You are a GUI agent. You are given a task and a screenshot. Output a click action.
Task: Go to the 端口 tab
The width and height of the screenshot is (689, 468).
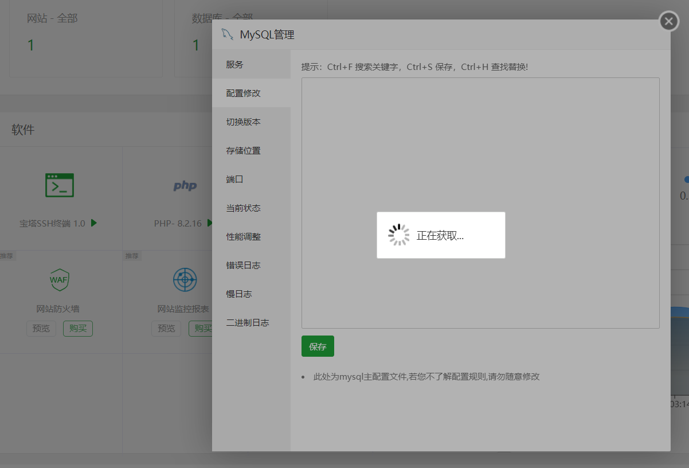point(251,180)
